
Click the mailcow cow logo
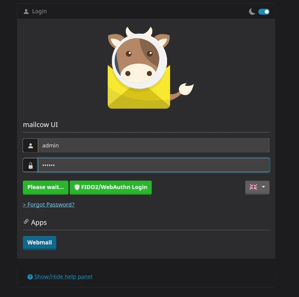tap(151, 68)
